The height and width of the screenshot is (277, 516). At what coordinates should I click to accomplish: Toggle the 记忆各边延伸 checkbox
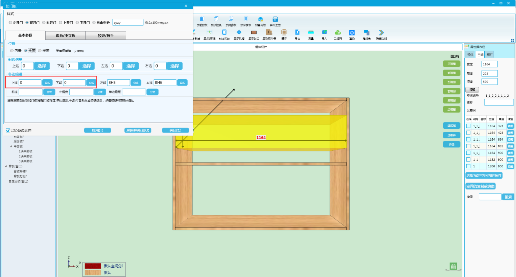8,130
